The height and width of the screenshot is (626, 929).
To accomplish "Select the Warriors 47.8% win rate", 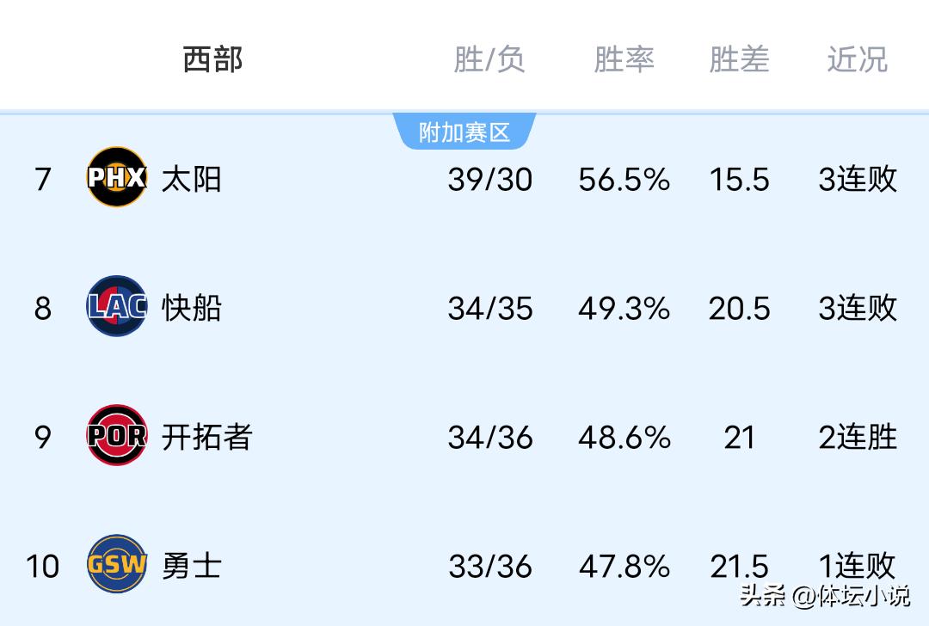I will (624, 566).
